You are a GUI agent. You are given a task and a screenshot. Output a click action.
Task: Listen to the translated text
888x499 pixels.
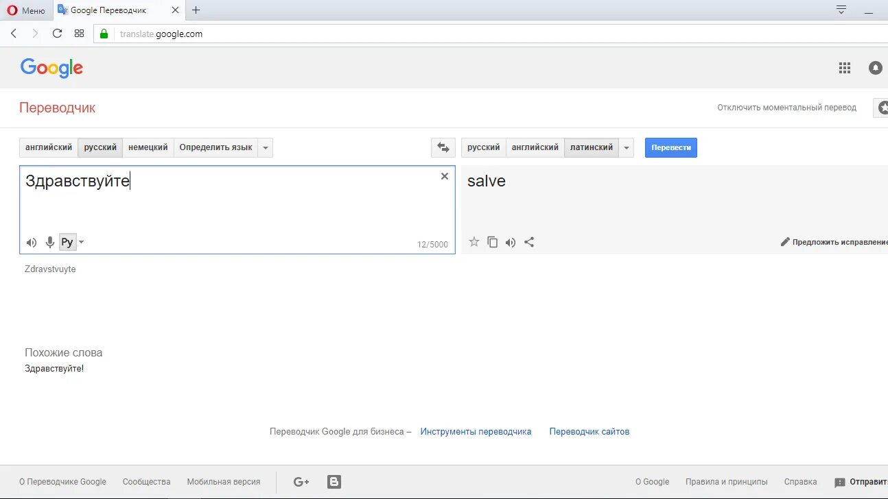(x=511, y=242)
